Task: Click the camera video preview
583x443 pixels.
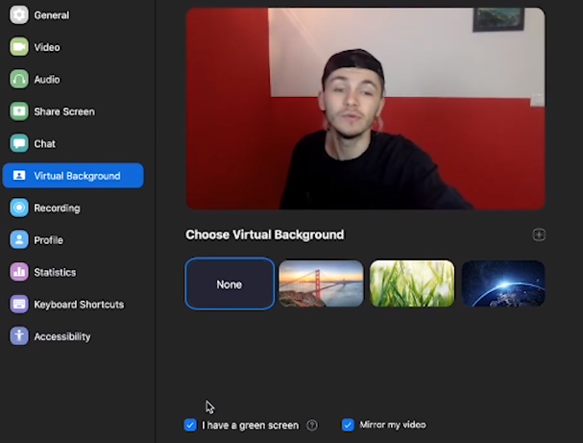Action: (366, 109)
